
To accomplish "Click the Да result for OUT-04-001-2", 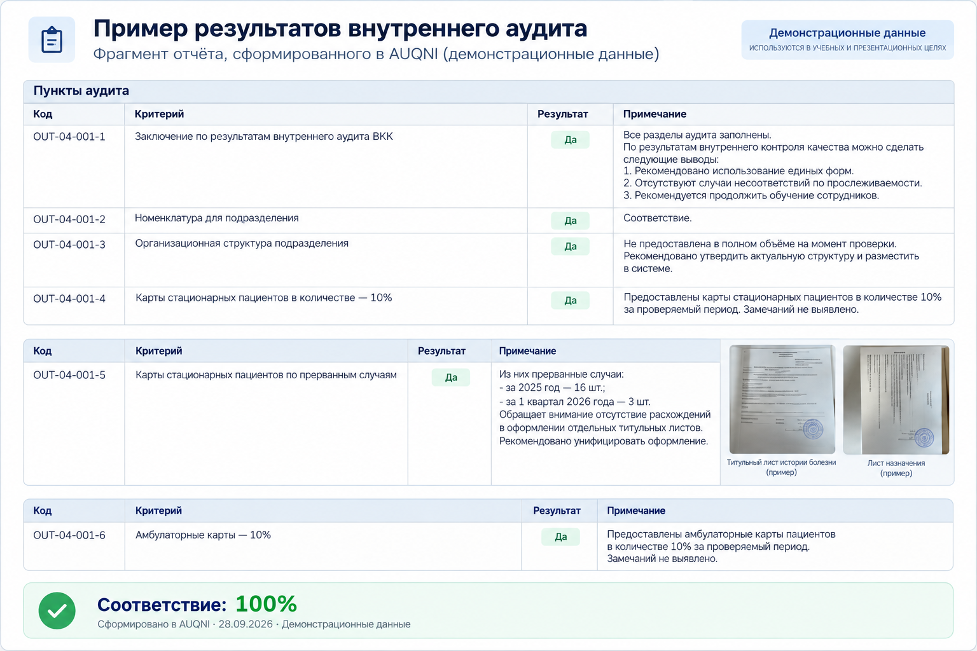I will tap(570, 221).
